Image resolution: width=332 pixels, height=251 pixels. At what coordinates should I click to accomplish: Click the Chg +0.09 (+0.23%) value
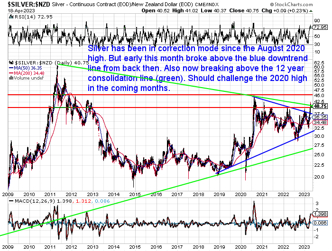click(x=285, y=10)
